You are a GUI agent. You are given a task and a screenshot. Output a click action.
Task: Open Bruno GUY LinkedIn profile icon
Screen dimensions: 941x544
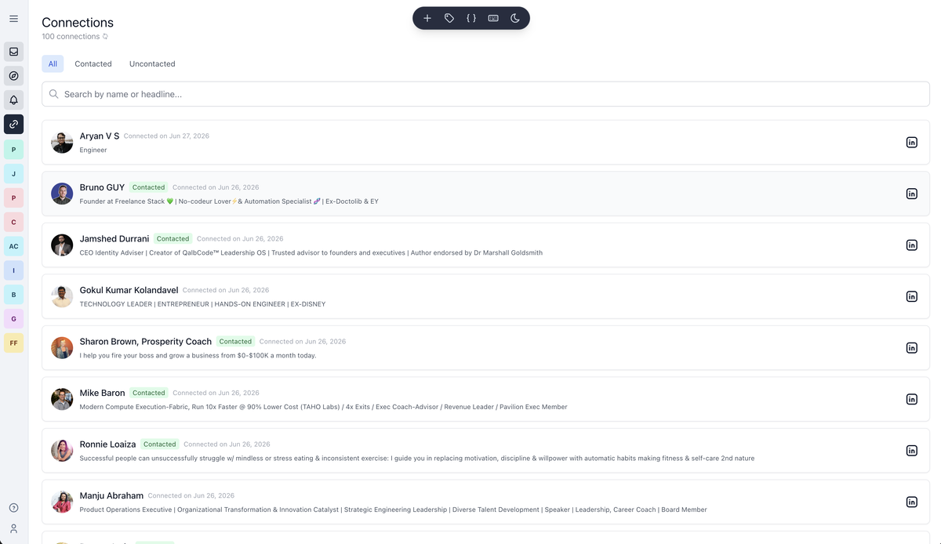[x=911, y=194]
